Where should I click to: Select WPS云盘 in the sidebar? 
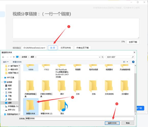[x=9, y=77]
